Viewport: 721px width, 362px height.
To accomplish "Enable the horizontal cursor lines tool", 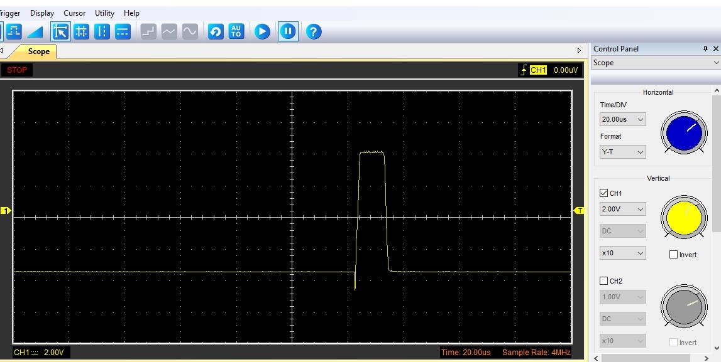I will pyautogui.click(x=123, y=31).
